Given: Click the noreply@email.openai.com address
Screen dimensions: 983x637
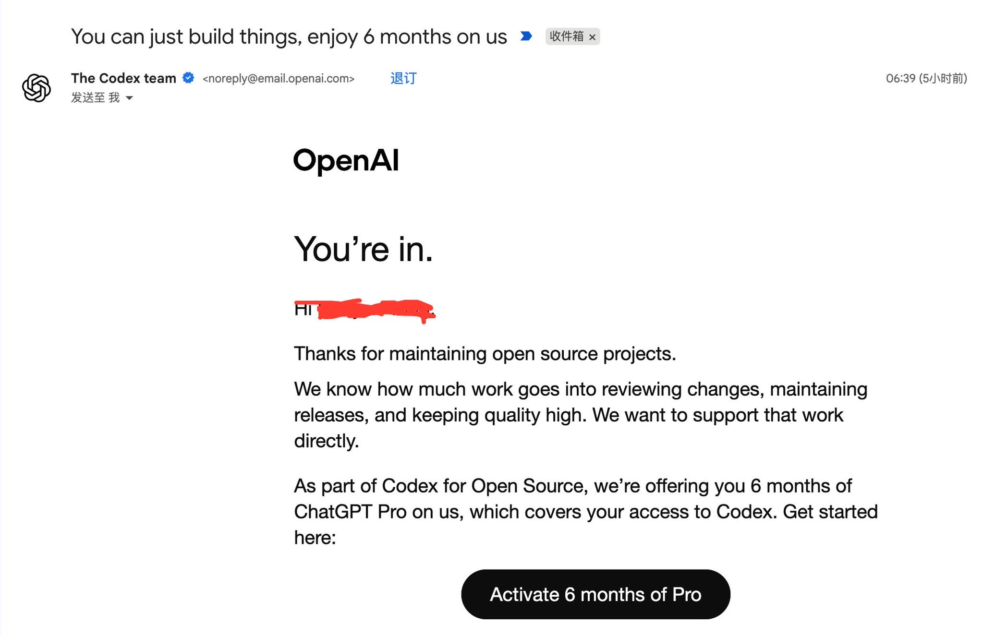Looking at the screenshot, I should (279, 78).
